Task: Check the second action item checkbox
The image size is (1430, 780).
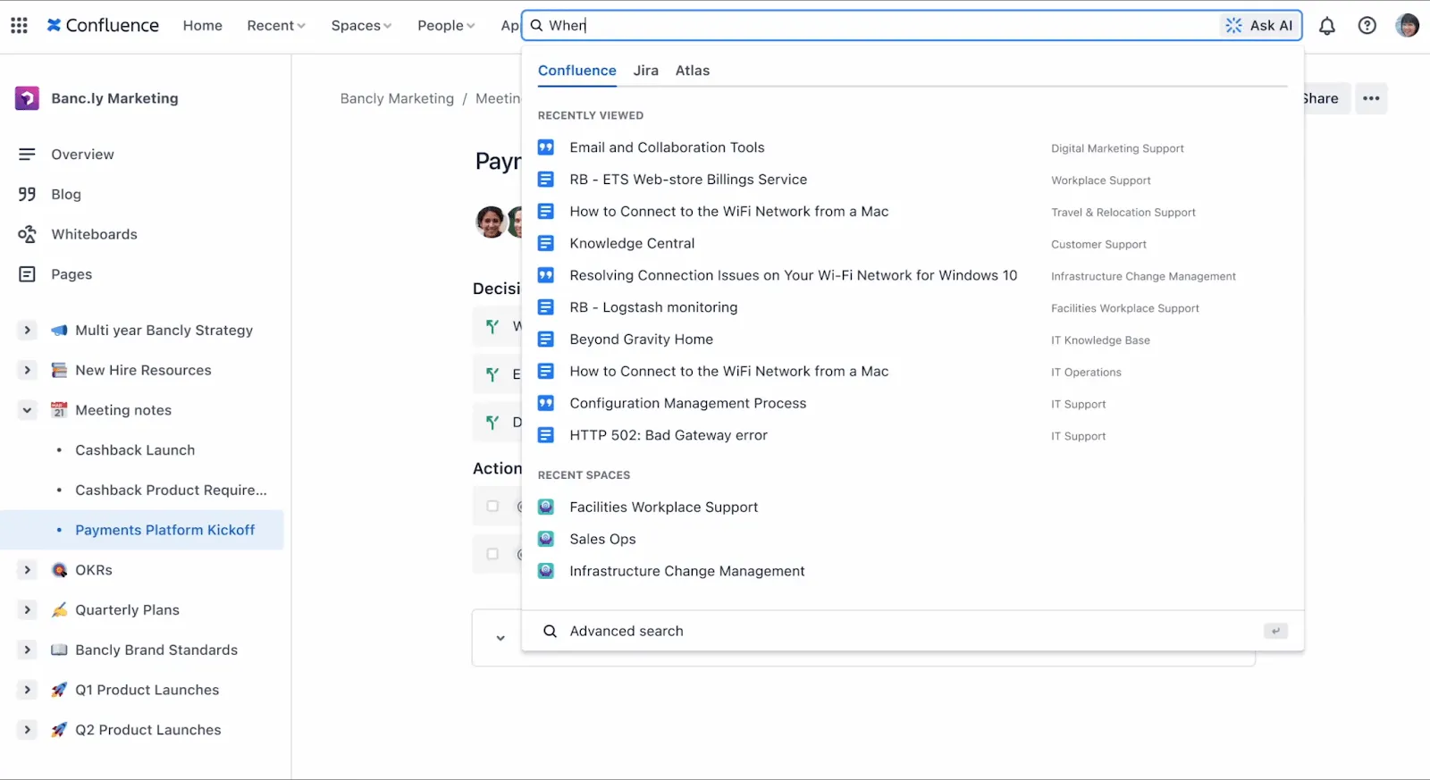Action: tap(492, 554)
